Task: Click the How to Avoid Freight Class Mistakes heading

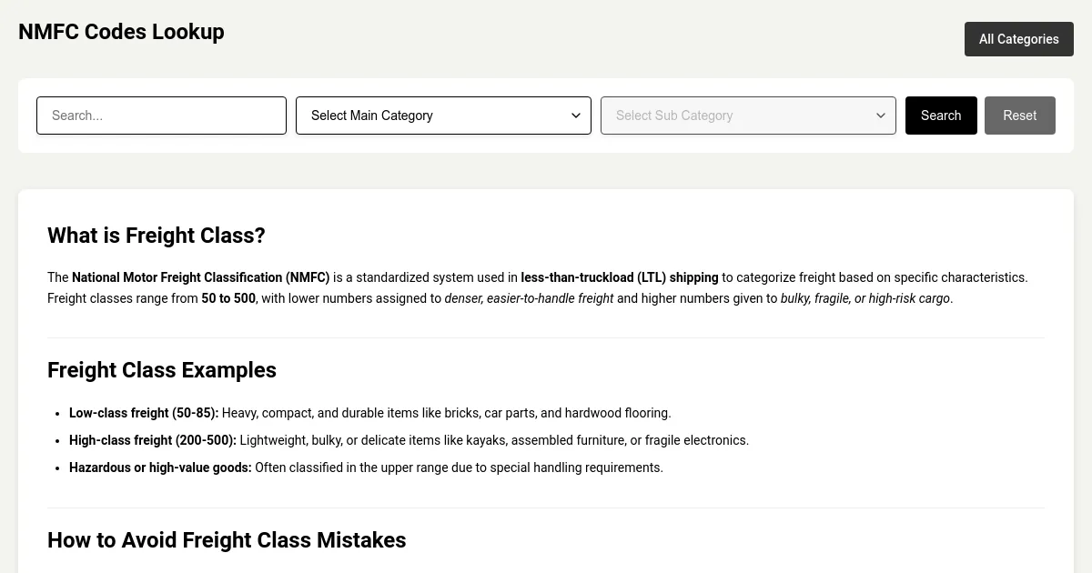Action: [227, 540]
